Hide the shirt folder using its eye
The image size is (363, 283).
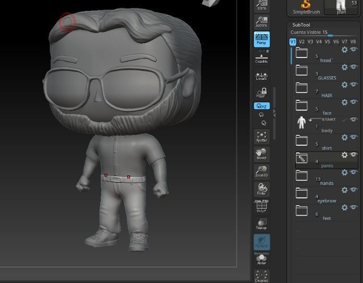click(x=354, y=137)
